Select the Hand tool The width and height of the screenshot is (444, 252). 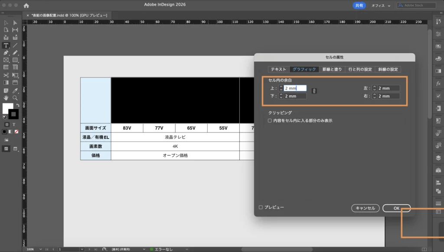[6, 98]
